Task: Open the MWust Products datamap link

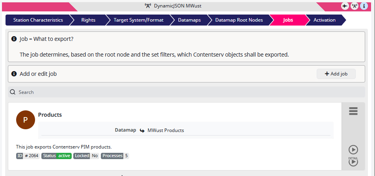Action: [165, 130]
